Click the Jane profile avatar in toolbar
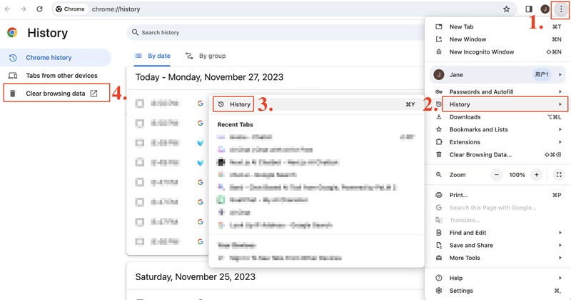This screenshot has height=300, width=571. pos(545,9)
